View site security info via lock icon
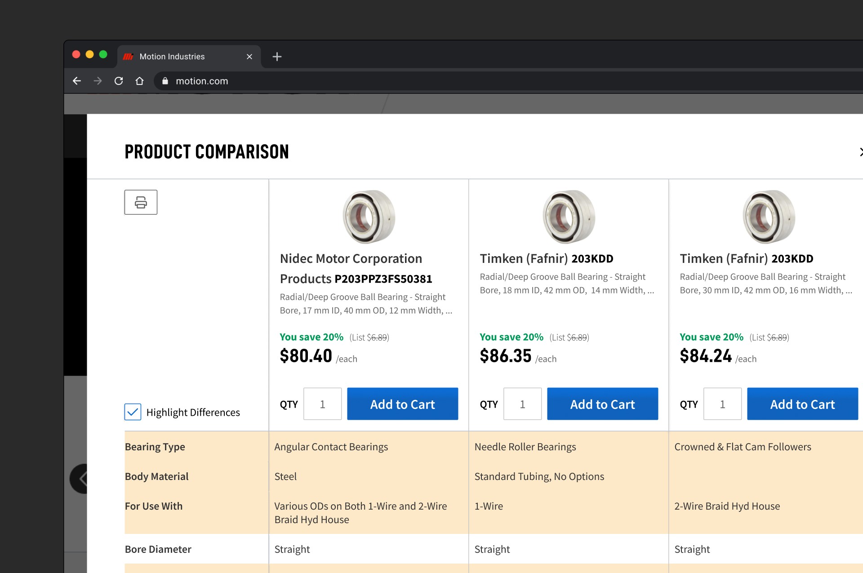863x573 pixels. [165, 81]
